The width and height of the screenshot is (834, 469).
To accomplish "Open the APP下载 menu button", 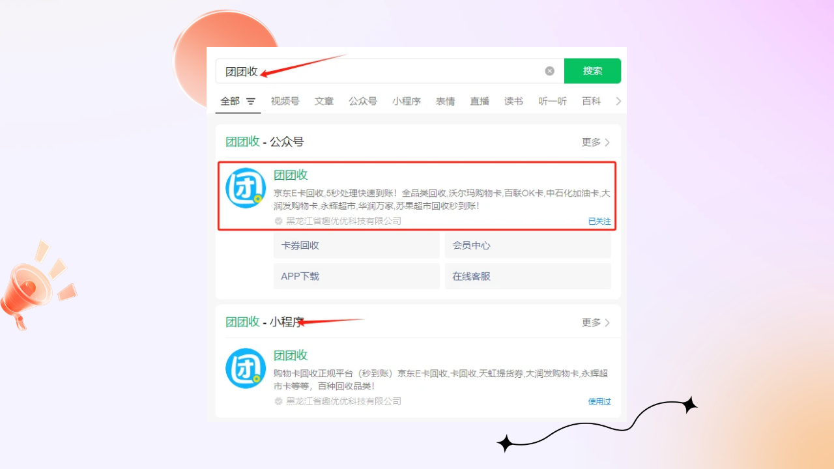I will 356,276.
